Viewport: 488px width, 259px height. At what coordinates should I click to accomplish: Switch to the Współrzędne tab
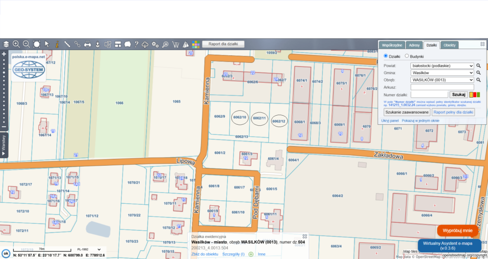(x=393, y=45)
